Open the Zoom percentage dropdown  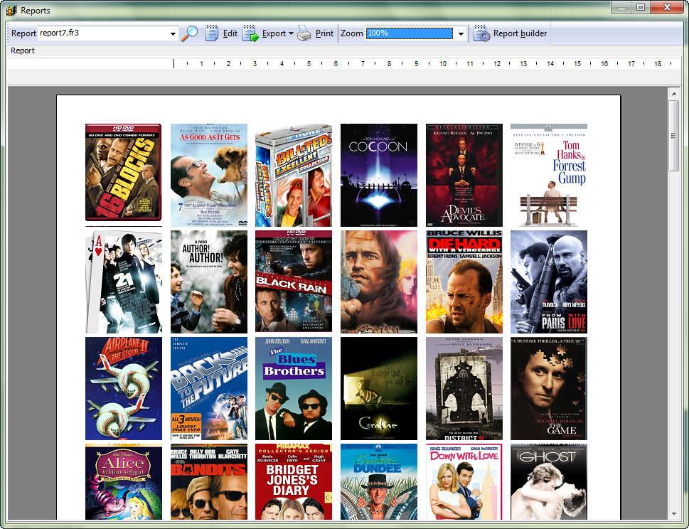point(461,34)
